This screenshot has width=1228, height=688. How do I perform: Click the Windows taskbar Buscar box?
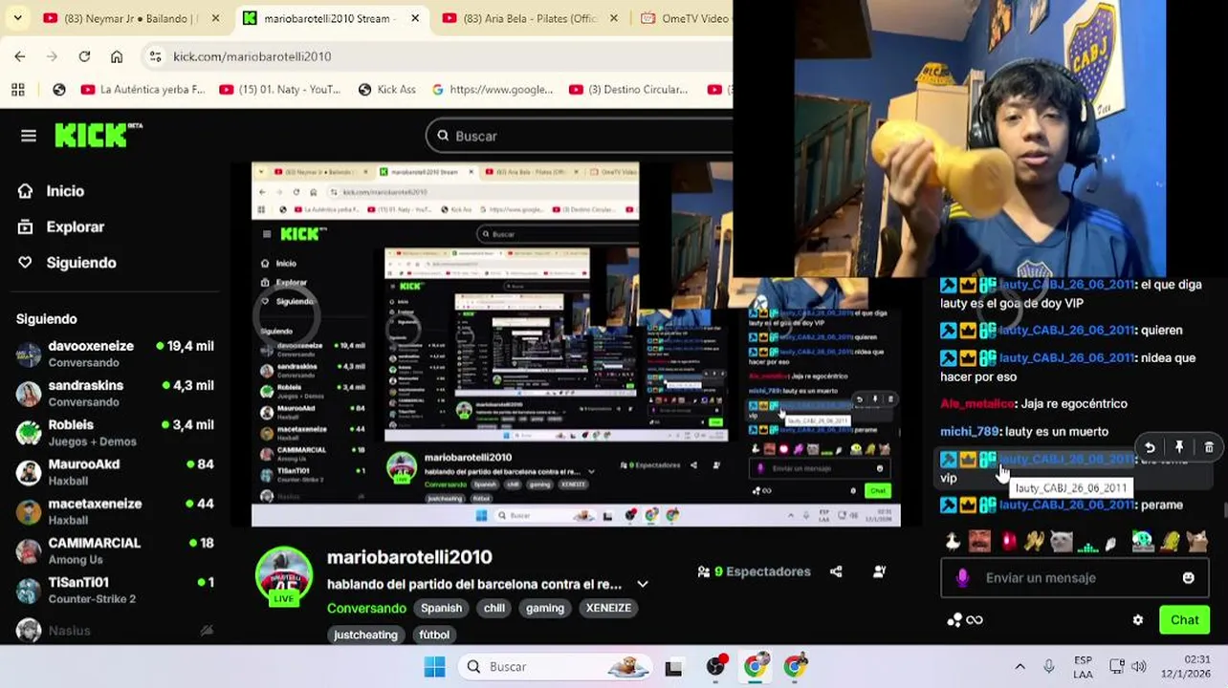click(554, 667)
